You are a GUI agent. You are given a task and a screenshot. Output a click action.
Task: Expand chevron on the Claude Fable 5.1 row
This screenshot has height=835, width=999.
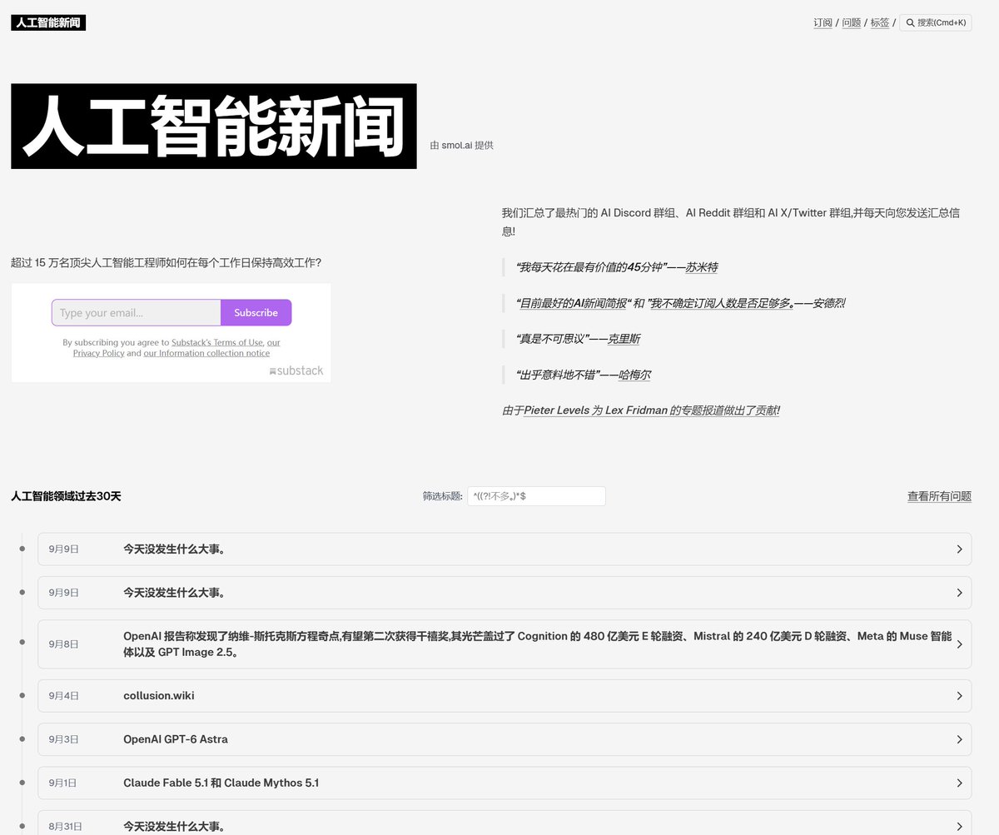click(x=959, y=783)
